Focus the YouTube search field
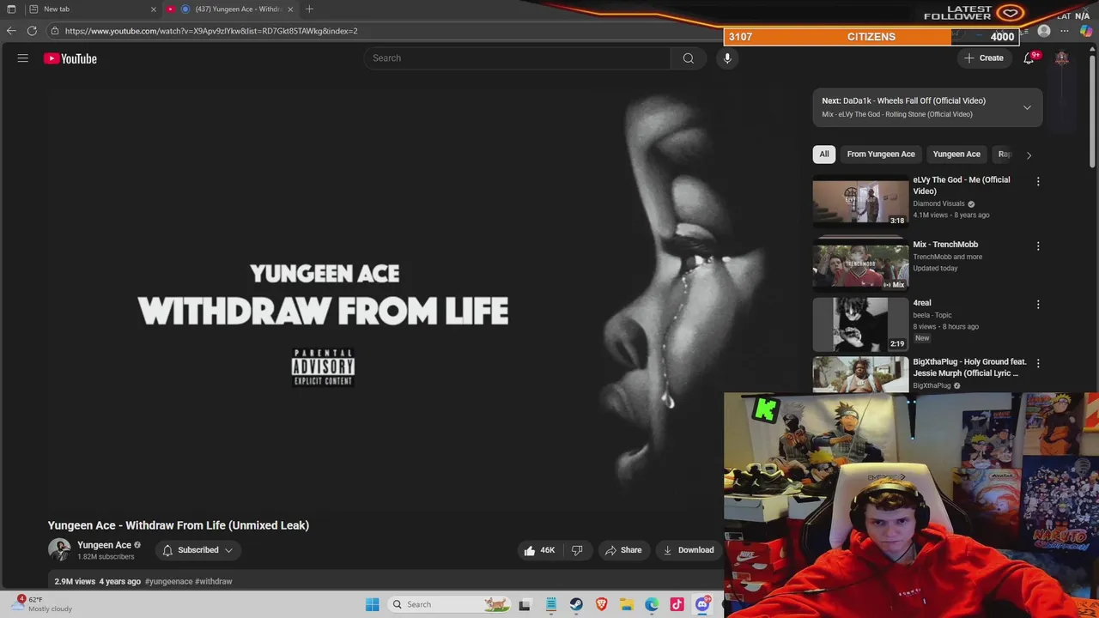 click(x=518, y=58)
